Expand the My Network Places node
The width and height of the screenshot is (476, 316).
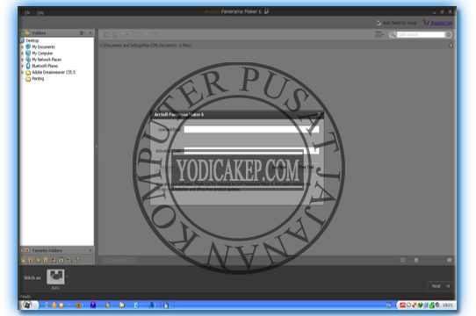click(x=22, y=60)
